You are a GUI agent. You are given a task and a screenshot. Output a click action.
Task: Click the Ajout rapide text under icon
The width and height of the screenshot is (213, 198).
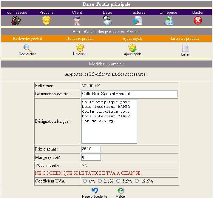tap(133, 54)
